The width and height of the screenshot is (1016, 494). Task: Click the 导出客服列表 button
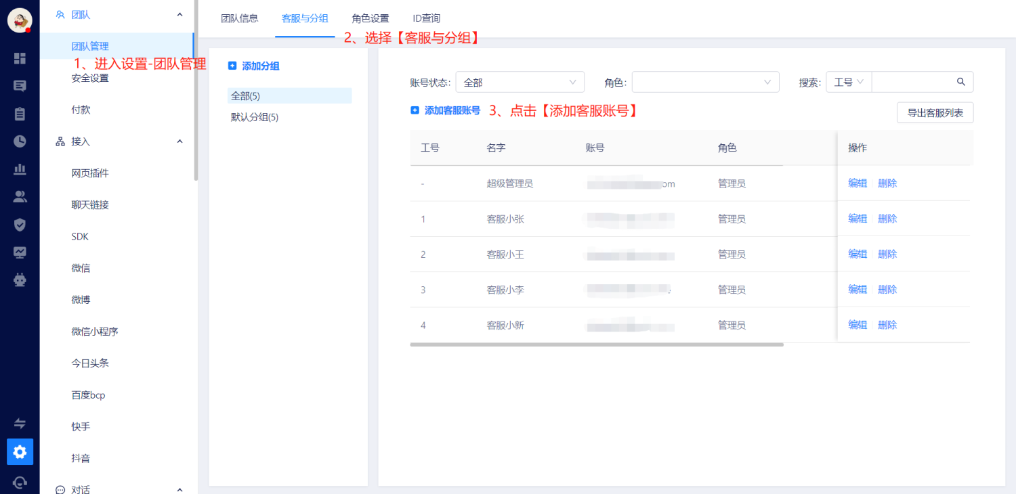click(x=935, y=112)
